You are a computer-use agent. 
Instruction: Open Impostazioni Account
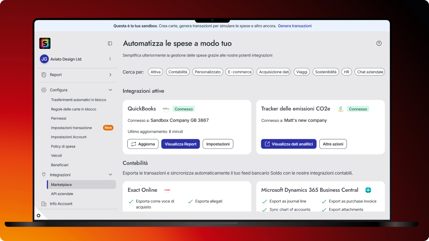coord(69,137)
